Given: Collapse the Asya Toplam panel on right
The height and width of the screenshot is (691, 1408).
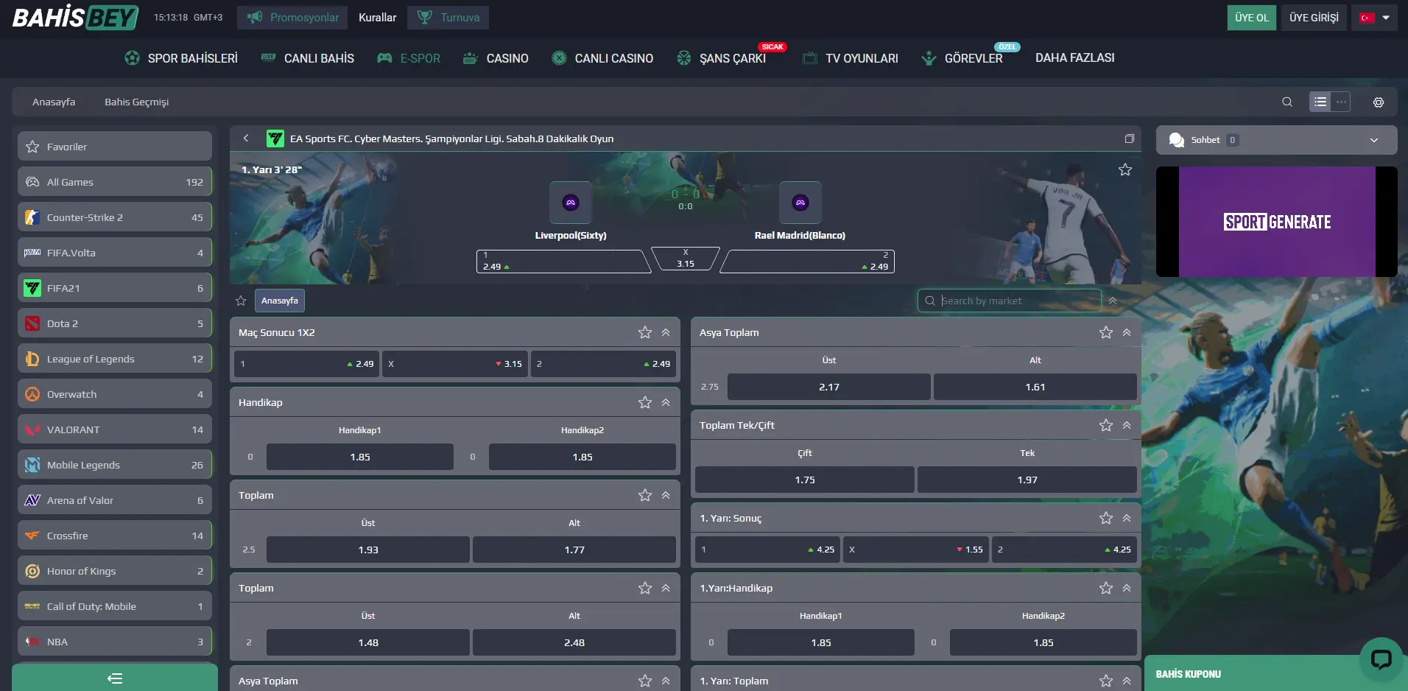Looking at the screenshot, I should [1127, 332].
